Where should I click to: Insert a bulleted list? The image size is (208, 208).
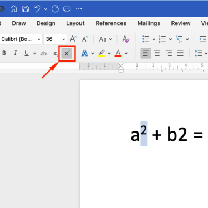[x=145, y=39]
